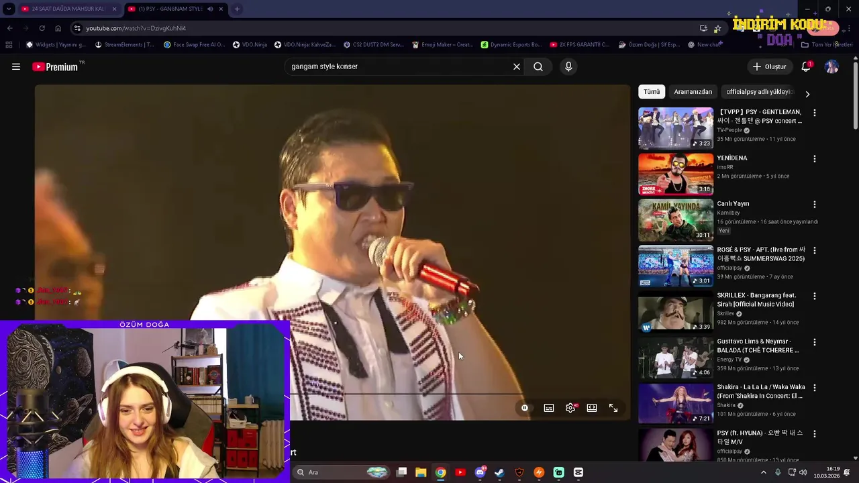Open a new browser tab
The height and width of the screenshot is (483, 859).
click(x=237, y=9)
